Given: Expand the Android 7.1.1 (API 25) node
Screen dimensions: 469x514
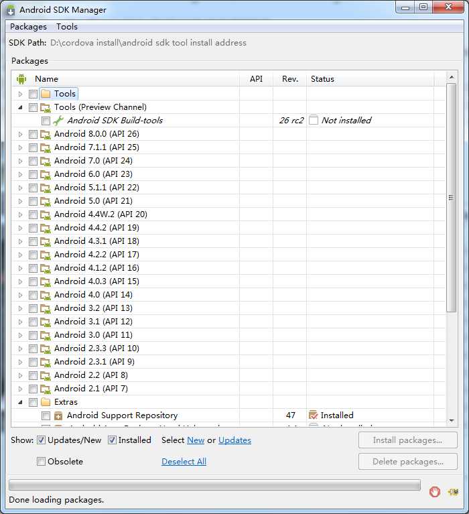Looking at the screenshot, I should (x=20, y=148).
